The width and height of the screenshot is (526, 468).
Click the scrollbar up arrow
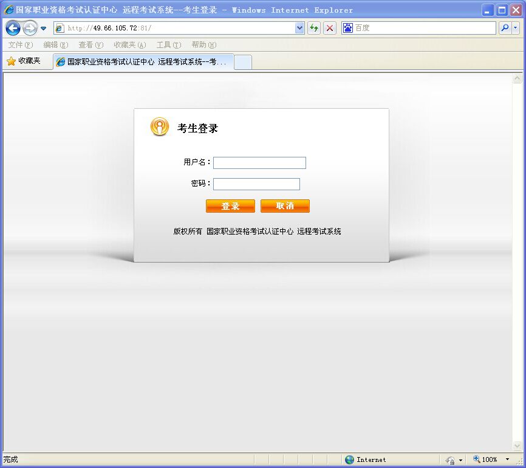(517, 78)
